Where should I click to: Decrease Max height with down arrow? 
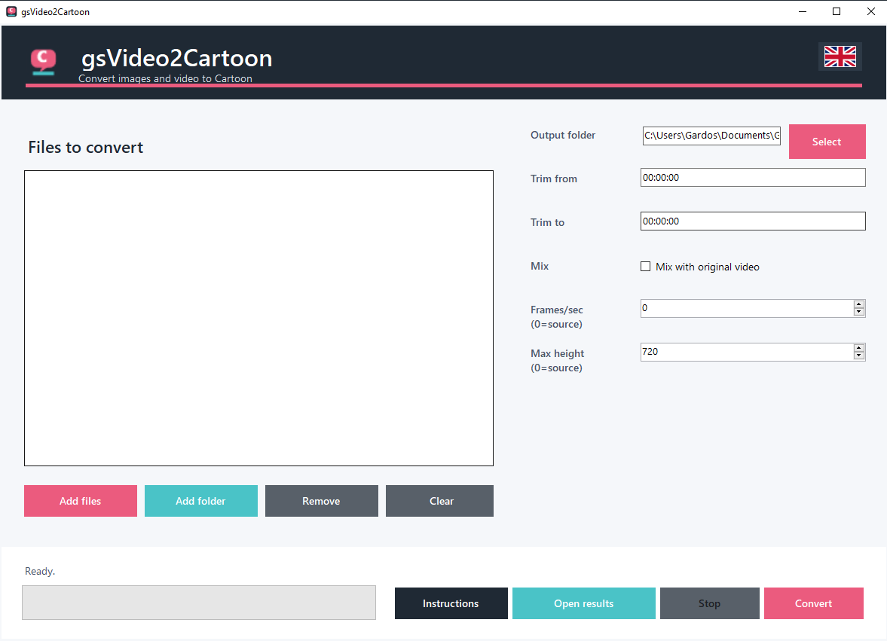[858, 356]
